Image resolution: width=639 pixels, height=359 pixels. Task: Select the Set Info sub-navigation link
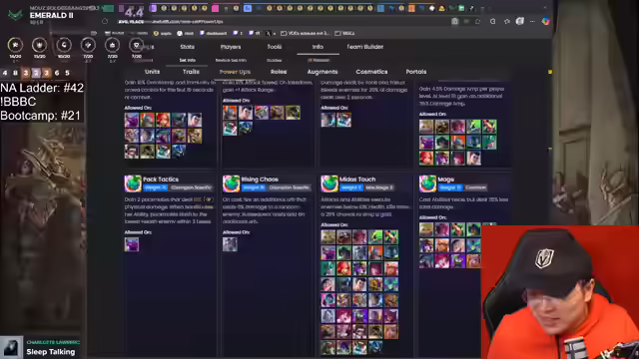point(188,60)
